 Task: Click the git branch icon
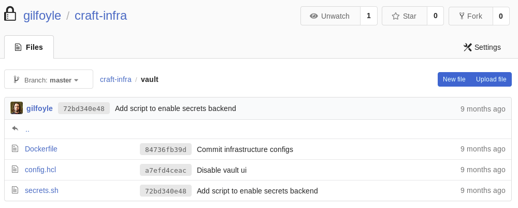point(16,79)
